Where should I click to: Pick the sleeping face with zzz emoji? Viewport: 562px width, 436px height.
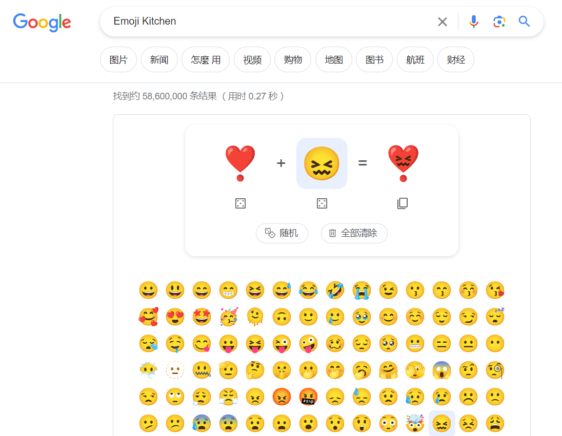click(x=495, y=317)
